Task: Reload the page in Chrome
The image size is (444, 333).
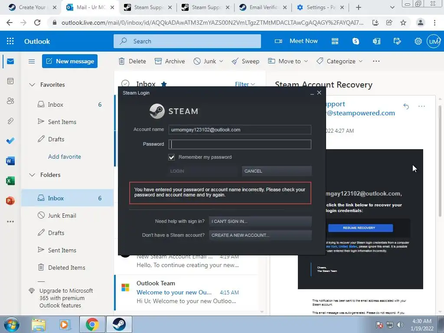Action: click(x=37, y=23)
